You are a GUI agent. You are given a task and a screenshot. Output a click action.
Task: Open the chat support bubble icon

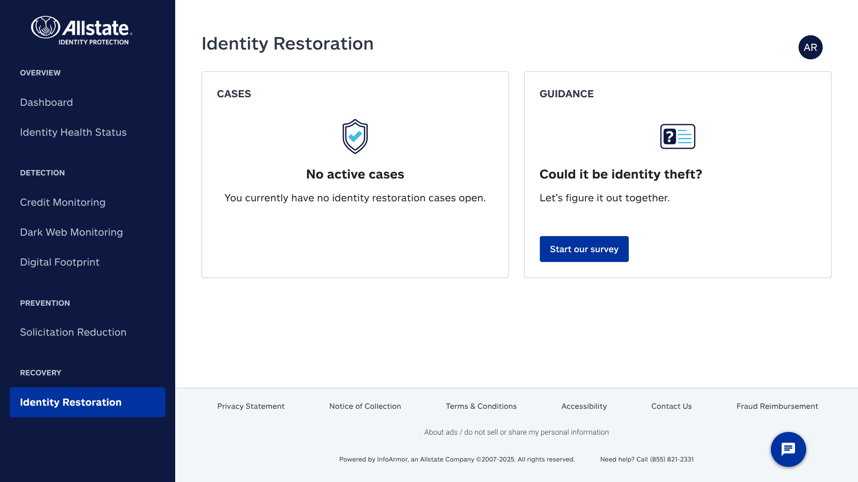tap(788, 449)
